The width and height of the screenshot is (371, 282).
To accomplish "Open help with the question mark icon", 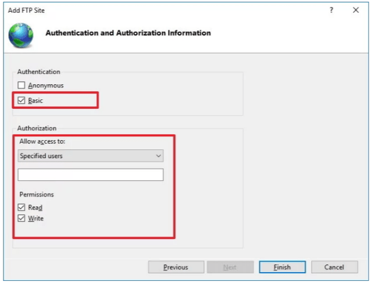I will 331,10.
